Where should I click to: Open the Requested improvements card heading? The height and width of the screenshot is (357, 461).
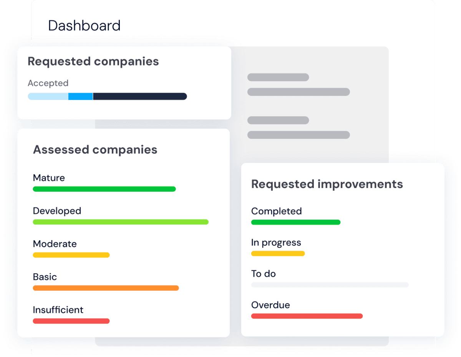coord(327,184)
